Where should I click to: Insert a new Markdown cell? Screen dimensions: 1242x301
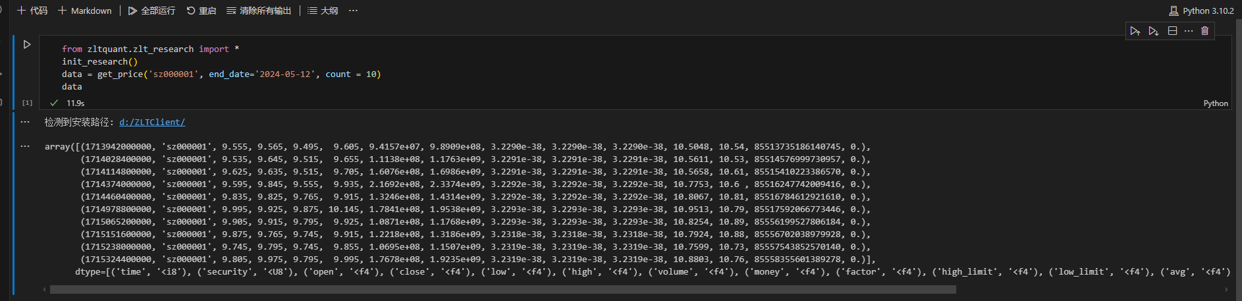click(85, 11)
